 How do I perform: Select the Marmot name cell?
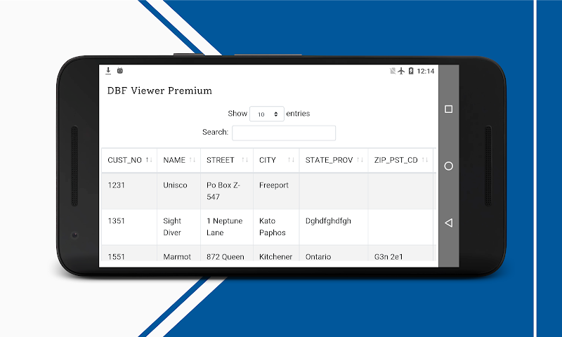coord(179,253)
